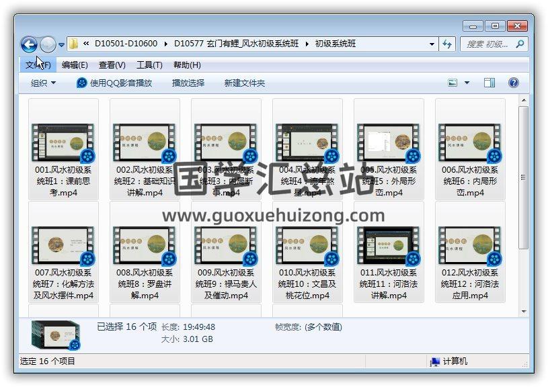
Task: Click the folder icon in address bar
Action: click(73, 44)
